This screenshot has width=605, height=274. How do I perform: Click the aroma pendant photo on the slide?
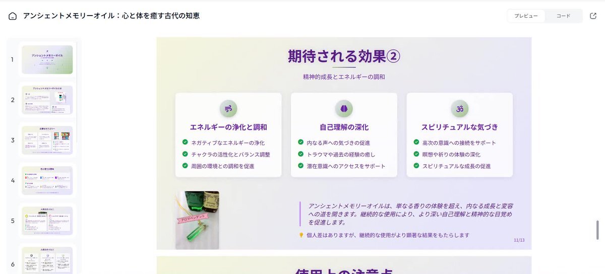[197, 220]
